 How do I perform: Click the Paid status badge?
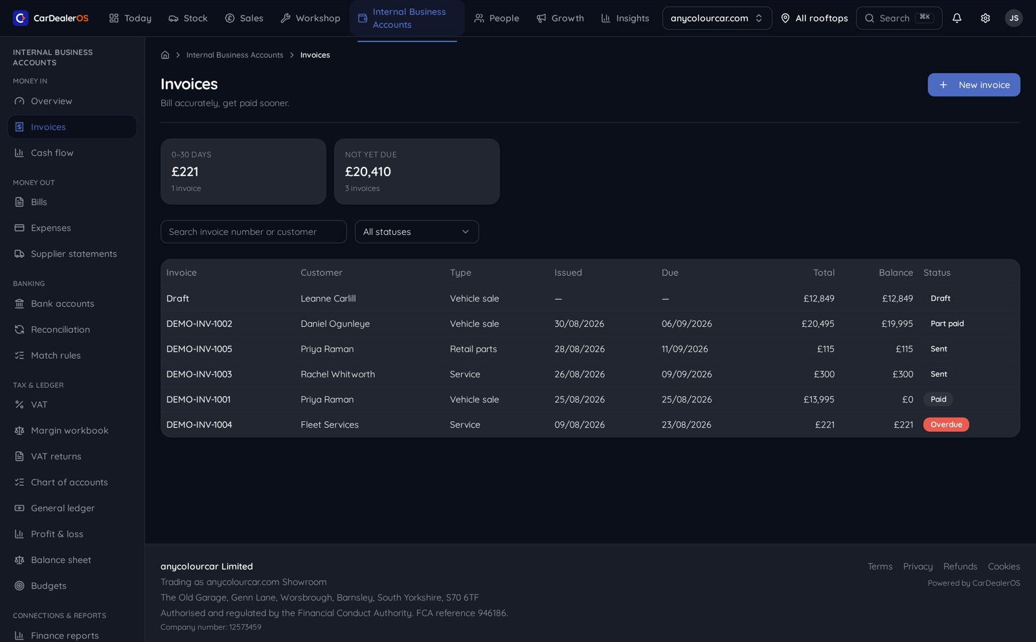point(938,399)
